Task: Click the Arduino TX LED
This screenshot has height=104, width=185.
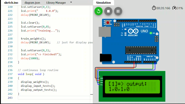Action: click(125, 33)
